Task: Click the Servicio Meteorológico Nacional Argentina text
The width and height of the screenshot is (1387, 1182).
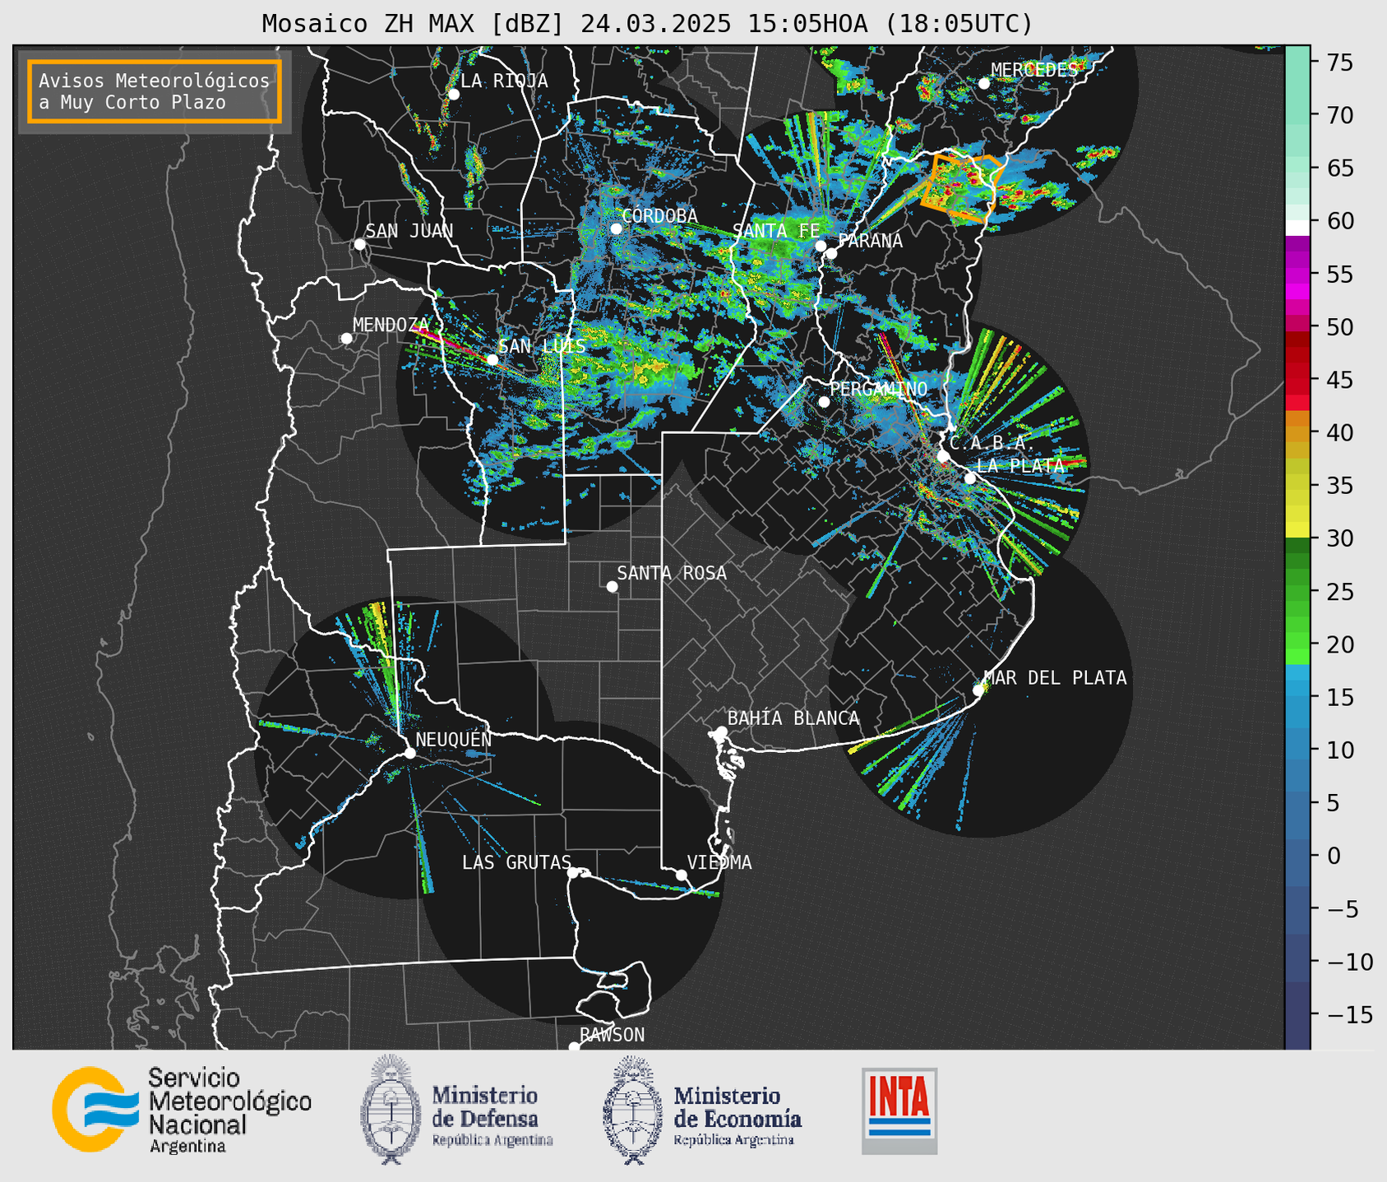Action: [229, 1110]
